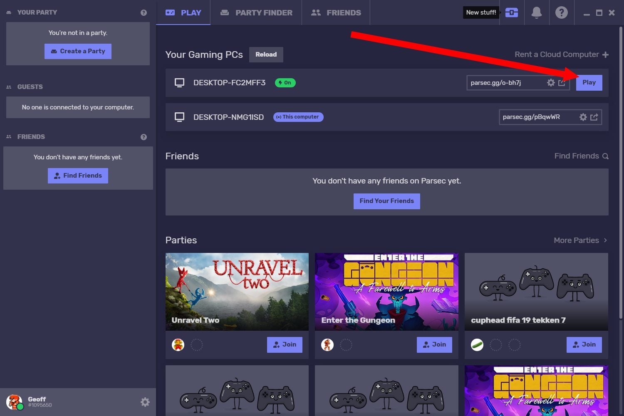Open user settings gear beside Geoff
The width and height of the screenshot is (624, 416).
[145, 402]
